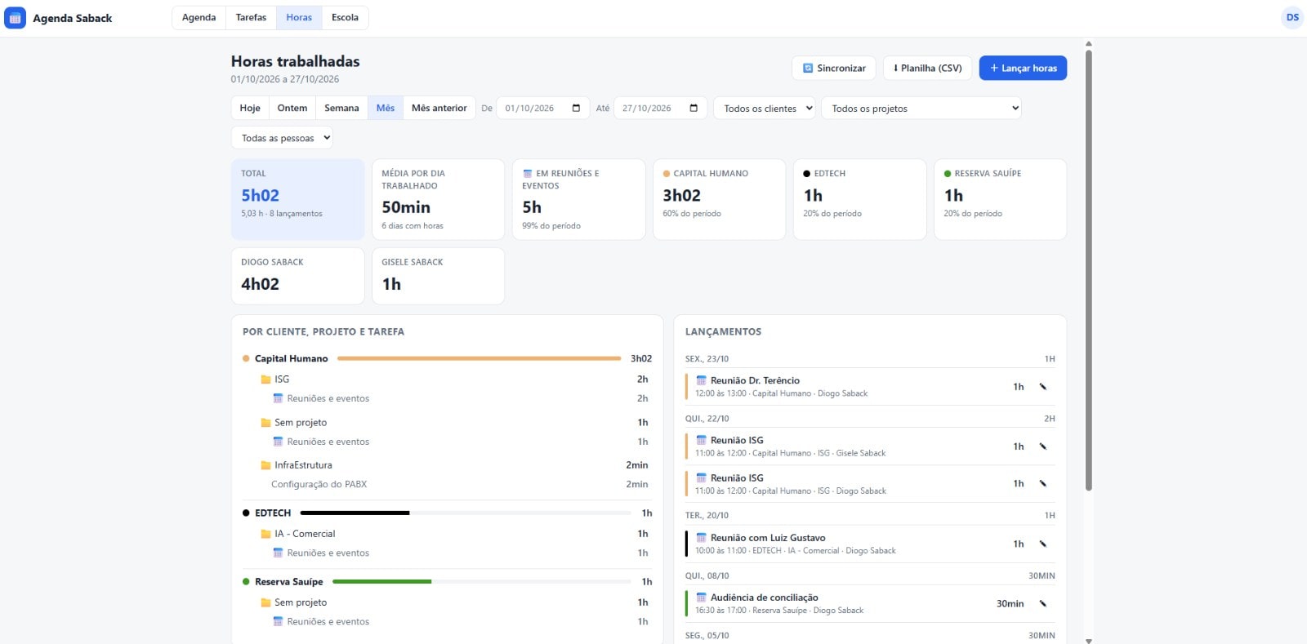Click the IA - Comercial folder icon
This screenshot has width=1307, height=644.
coord(265,534)
